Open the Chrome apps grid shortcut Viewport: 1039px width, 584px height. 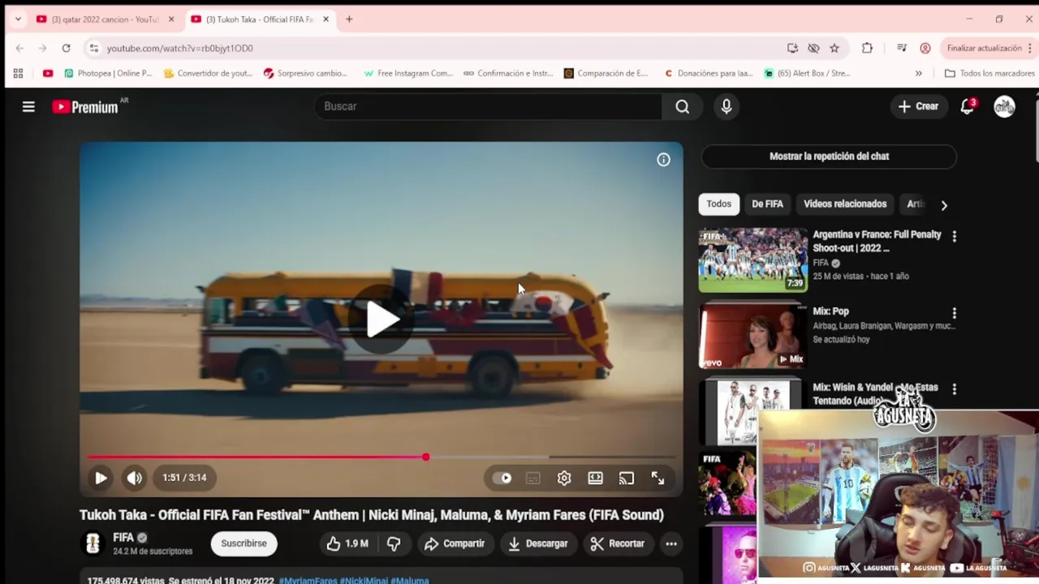click(18, 73)
